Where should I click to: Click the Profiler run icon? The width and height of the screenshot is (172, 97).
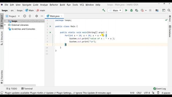pos(142,10)
